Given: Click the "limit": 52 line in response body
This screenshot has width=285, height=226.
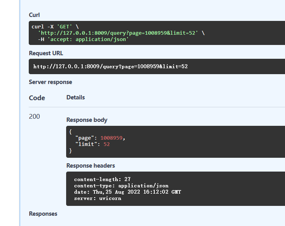Looking at the screenshot, I should 93,144.
